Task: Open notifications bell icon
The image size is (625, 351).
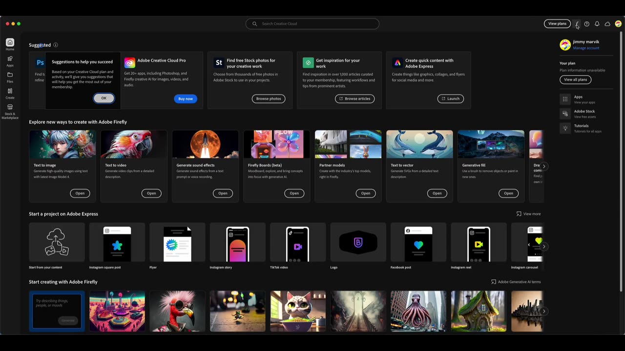Action: click(597, 23)
